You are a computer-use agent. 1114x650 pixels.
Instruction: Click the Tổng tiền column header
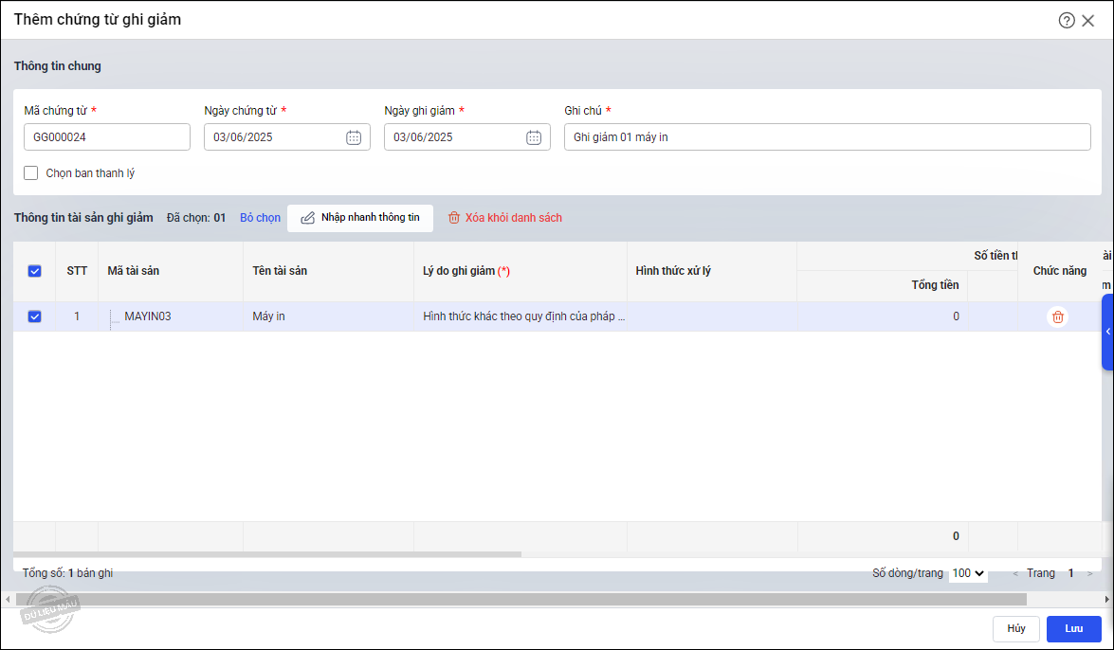pyautogui.click(x=883, y=285)
